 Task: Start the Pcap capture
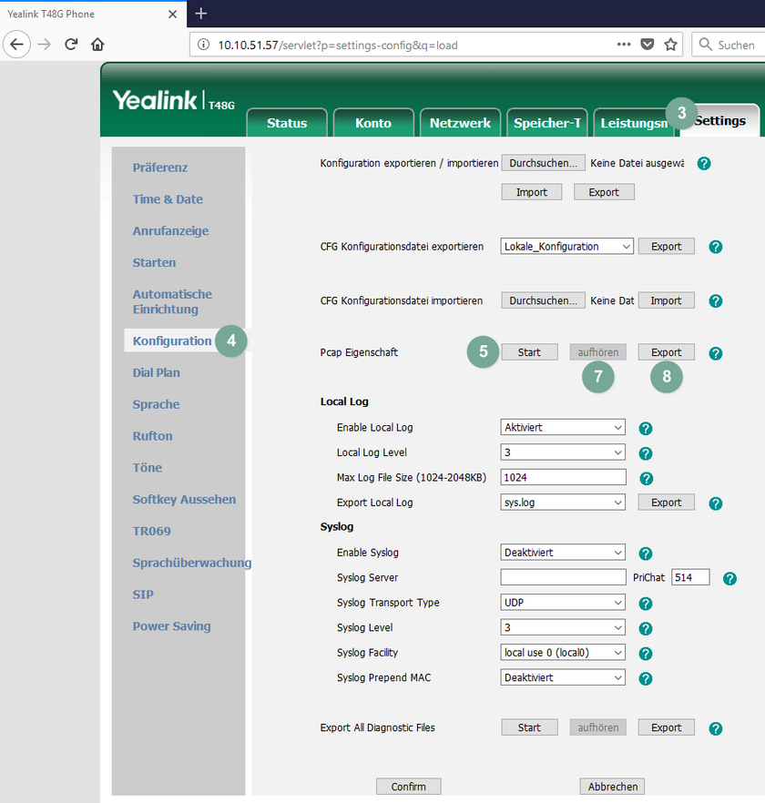point(529,351)
